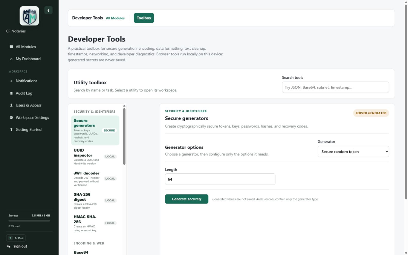This screenshot has width=408, height=255.
Task: Open the Generator dropdown
Action: [353, 152]
